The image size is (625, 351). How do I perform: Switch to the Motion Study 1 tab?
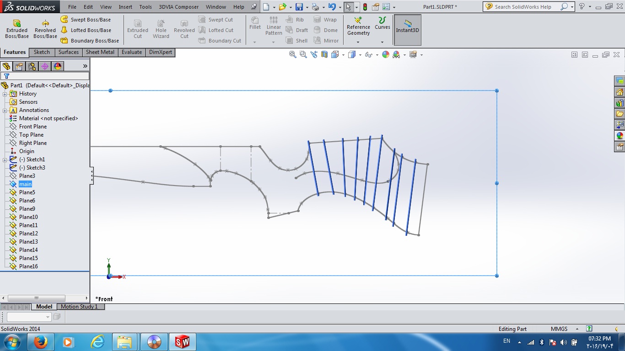click(x=80, y=306)
